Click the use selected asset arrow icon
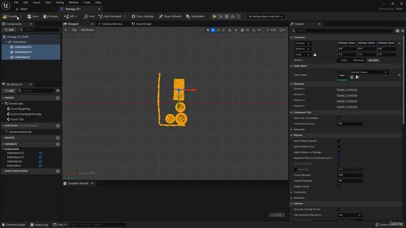 [x=352, y=77]
